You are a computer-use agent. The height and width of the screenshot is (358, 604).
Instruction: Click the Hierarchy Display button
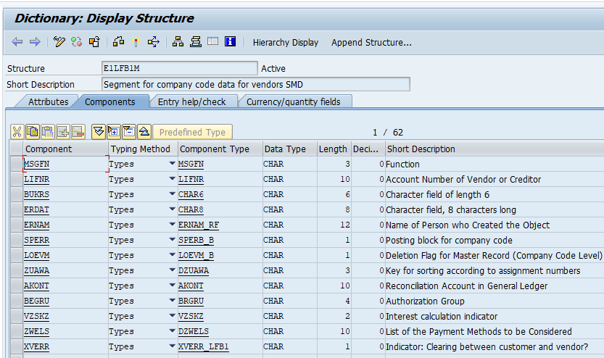pyautogui.click(x=285, y=43)
